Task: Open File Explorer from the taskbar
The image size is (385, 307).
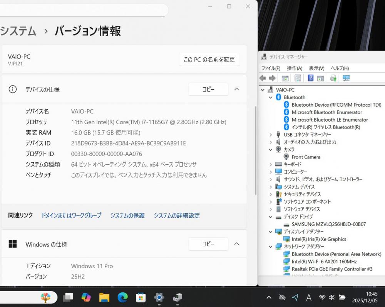Action: pos(104,297)
